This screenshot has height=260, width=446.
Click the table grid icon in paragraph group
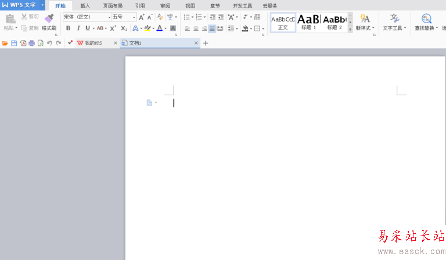pos(257,17)
